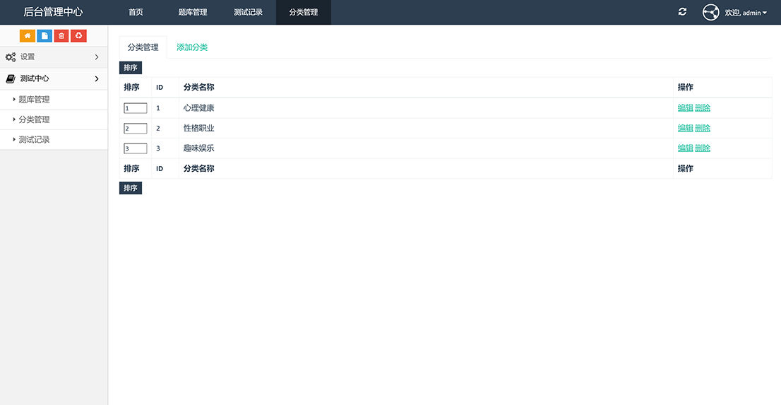Click the refresh icon in top bar
Image resolution: width=781 pixels, height=405 pixels.
(682, 12)
